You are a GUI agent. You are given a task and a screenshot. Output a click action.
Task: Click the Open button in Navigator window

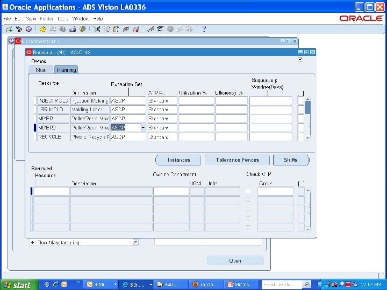coord(235,261)
